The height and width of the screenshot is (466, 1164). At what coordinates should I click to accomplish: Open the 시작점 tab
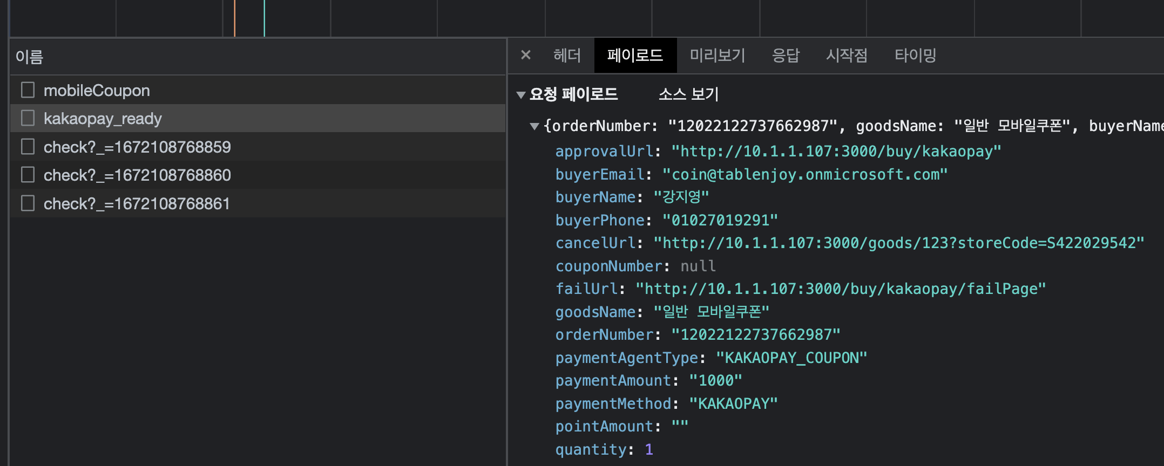(847, 55)
